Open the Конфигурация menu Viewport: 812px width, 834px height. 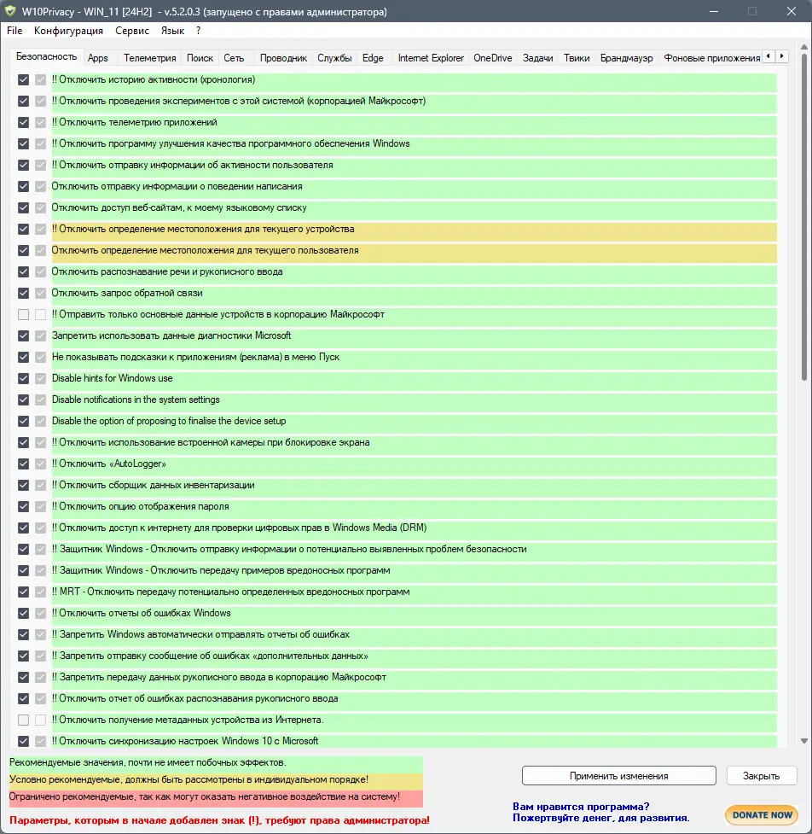click(x=68, y=31)
